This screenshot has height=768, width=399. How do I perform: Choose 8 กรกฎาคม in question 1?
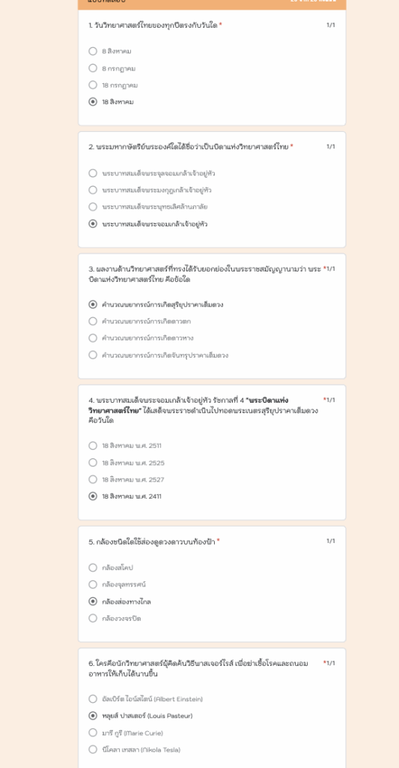click(x=93, y=68)
